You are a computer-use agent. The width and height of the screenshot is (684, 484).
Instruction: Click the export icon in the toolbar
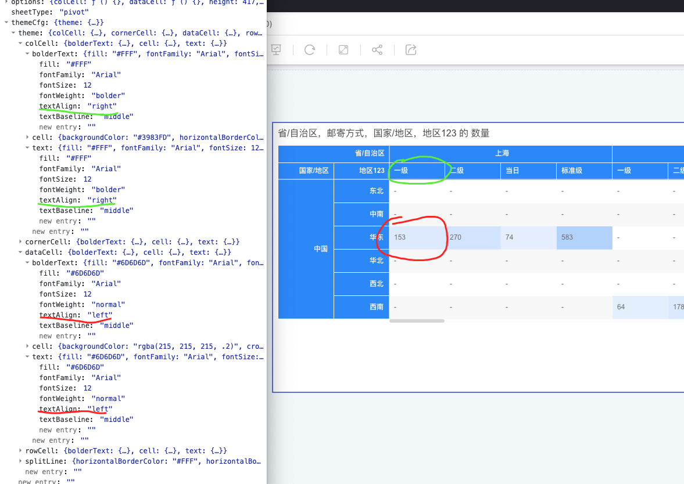411,50
